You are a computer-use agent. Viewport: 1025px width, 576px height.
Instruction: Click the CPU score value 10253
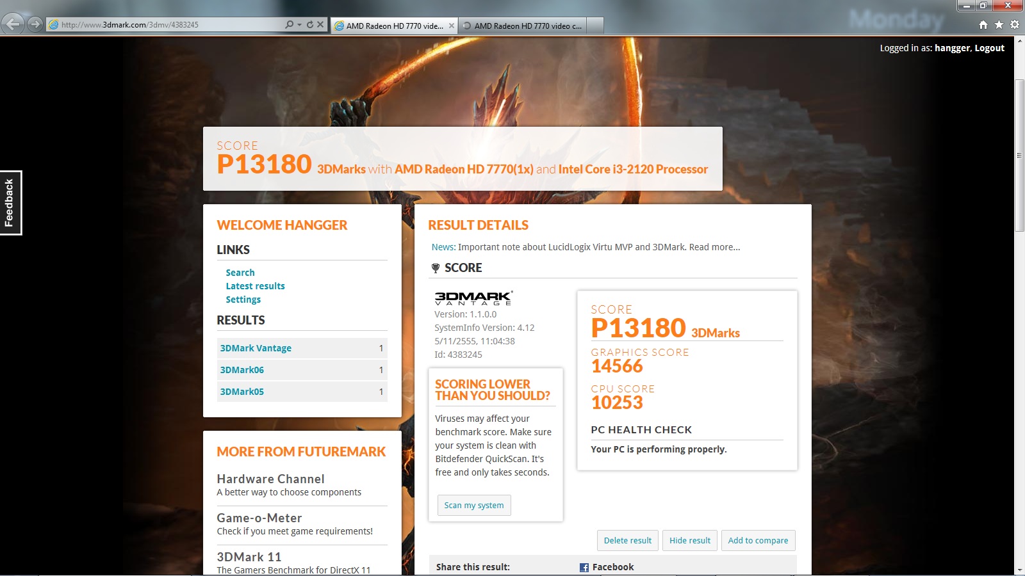[x=617, y=403]
